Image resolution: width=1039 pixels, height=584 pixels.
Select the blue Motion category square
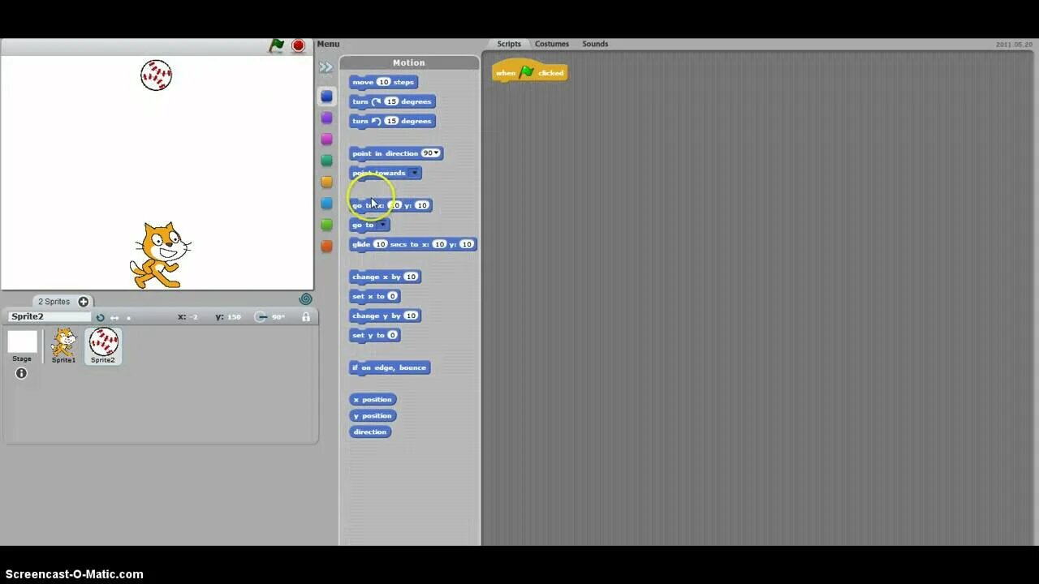pos(326,96)
